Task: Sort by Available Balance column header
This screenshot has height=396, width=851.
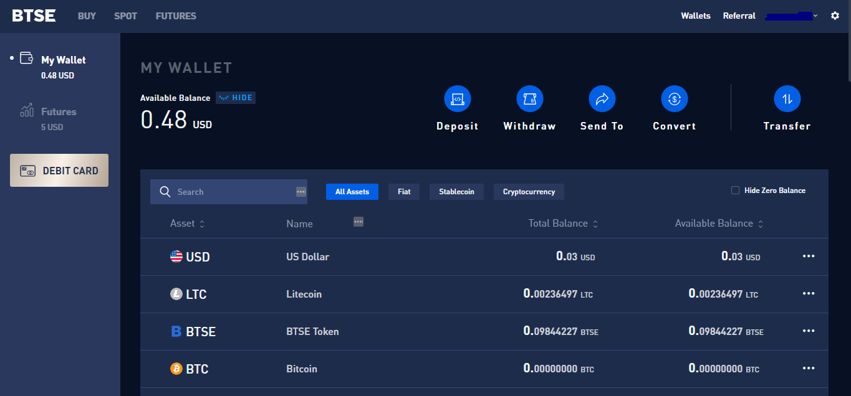Action: tap(719, 224)
